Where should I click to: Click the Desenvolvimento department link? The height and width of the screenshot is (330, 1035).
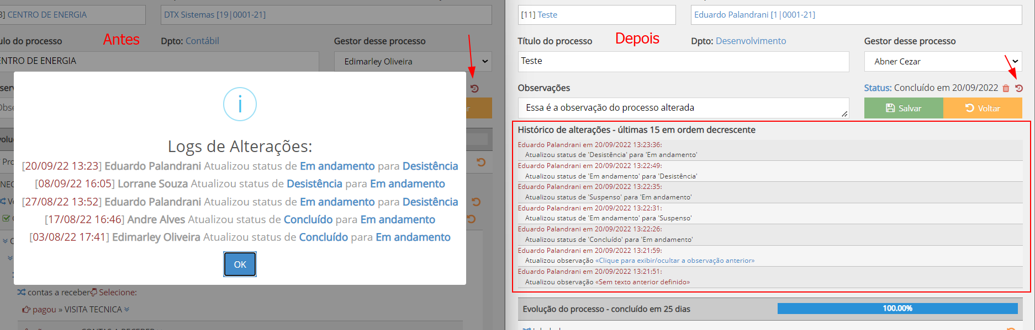pyautogui.click(x=751, y=41)
